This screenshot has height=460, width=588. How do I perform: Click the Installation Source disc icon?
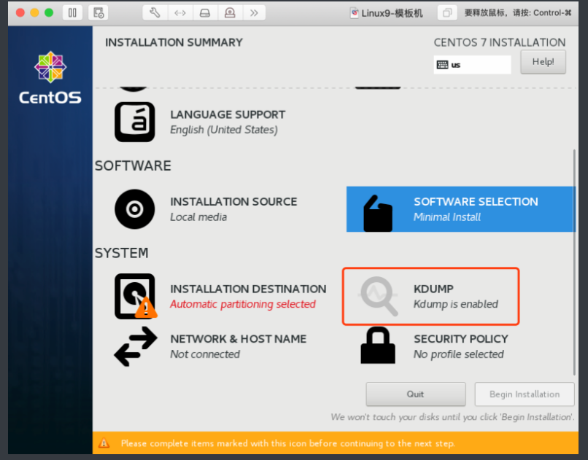(x=135, y=209)
